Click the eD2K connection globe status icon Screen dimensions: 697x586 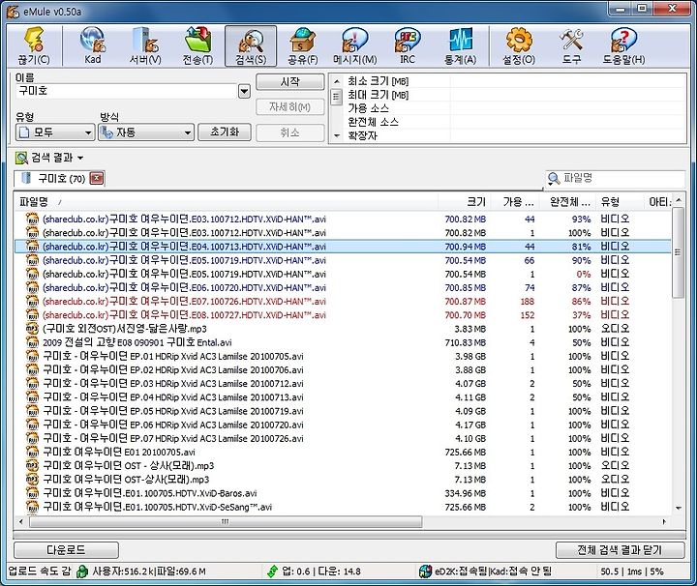click(425, 571)
